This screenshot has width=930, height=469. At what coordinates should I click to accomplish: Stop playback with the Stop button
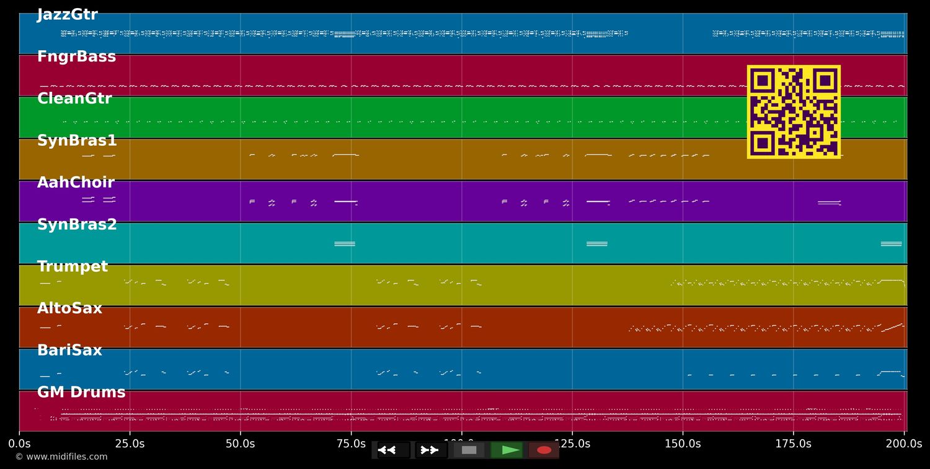click(469, 450)
